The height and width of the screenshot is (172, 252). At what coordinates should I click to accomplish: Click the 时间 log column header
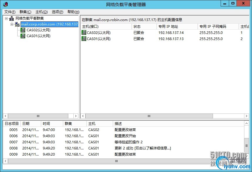tap(52, 124)
